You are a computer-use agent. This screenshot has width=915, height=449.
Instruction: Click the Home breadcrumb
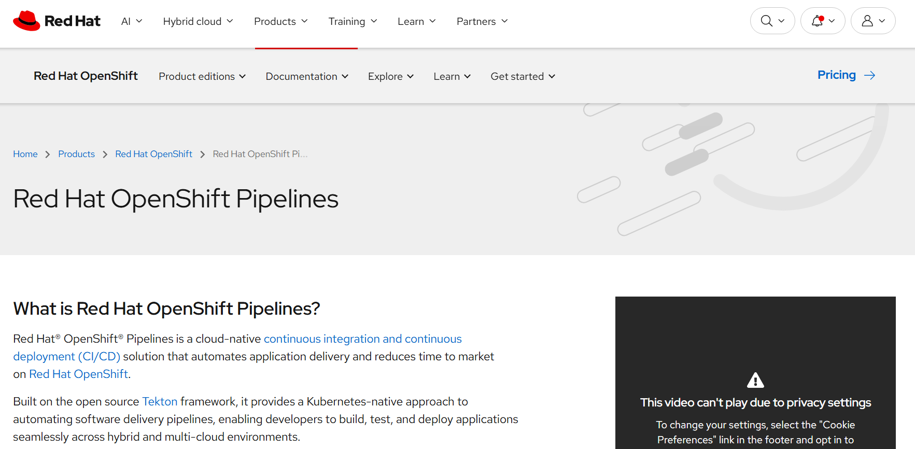(25, 154)
